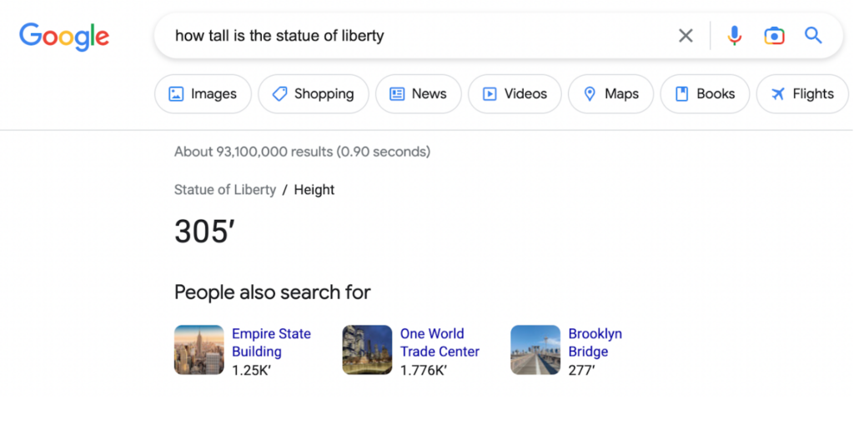854x435 pixels.
Task: Start voice search with microphone icon
Action: (734, 36)
